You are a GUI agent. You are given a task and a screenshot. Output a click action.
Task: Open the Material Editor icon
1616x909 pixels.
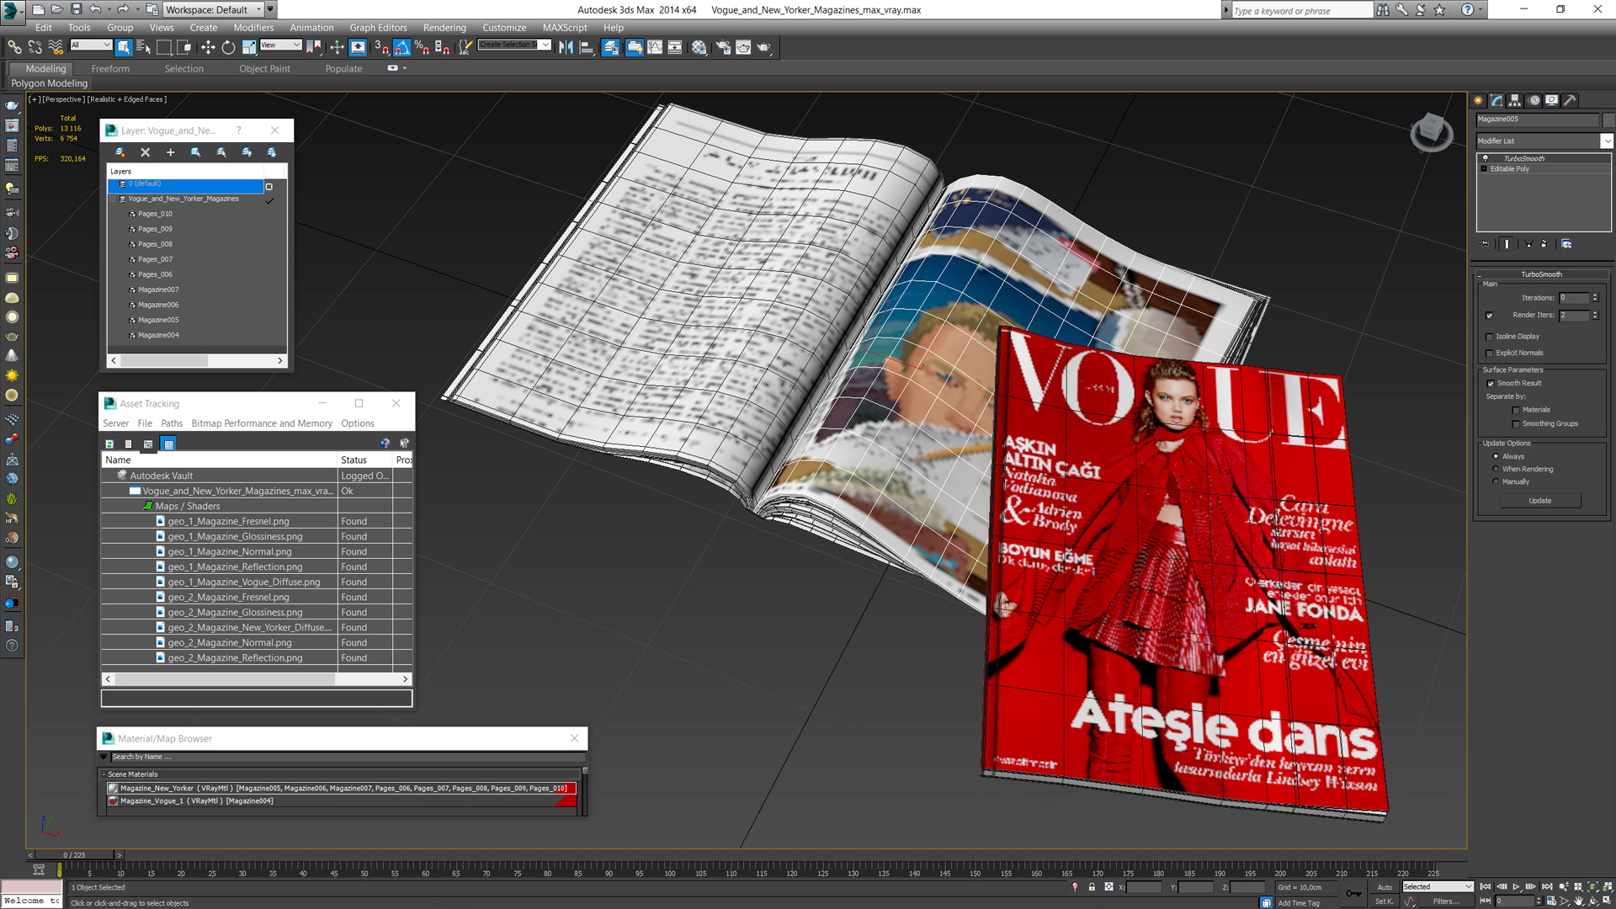click(x=699, y=47)
